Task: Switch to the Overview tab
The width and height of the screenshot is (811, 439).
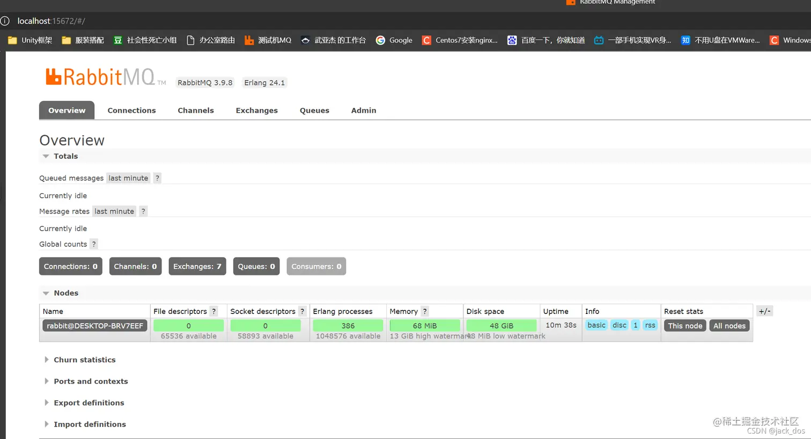Action: point(67,110)
